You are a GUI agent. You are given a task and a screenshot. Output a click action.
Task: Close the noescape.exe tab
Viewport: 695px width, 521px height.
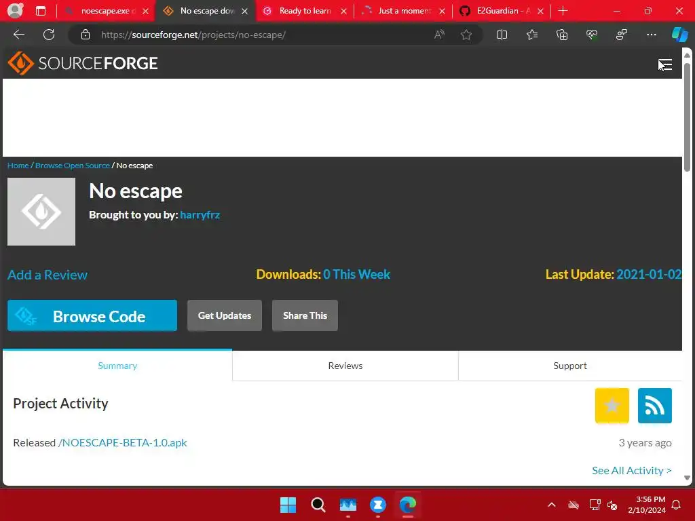[x=145, y=11]
